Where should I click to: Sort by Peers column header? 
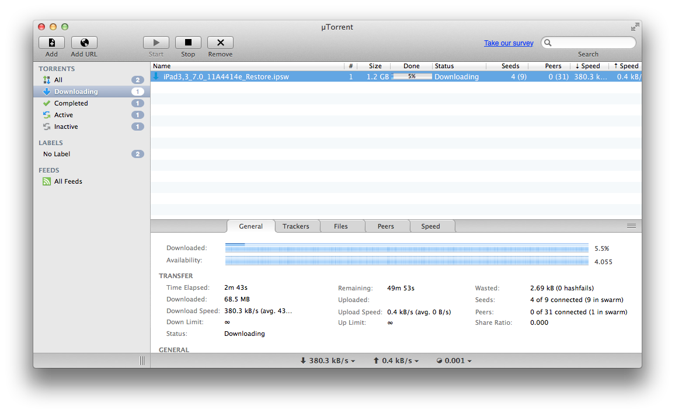coord(549,66)
